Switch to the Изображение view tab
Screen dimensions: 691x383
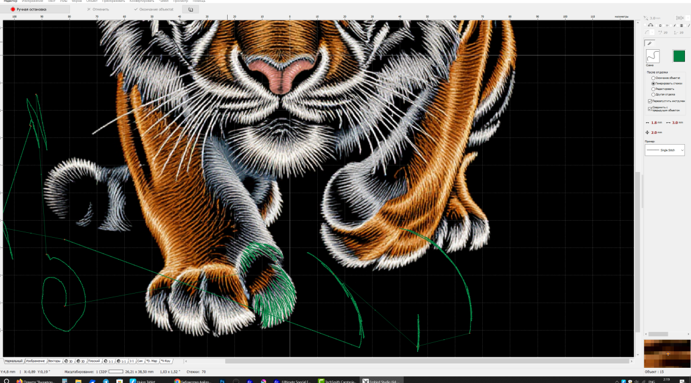pos(35,361)
